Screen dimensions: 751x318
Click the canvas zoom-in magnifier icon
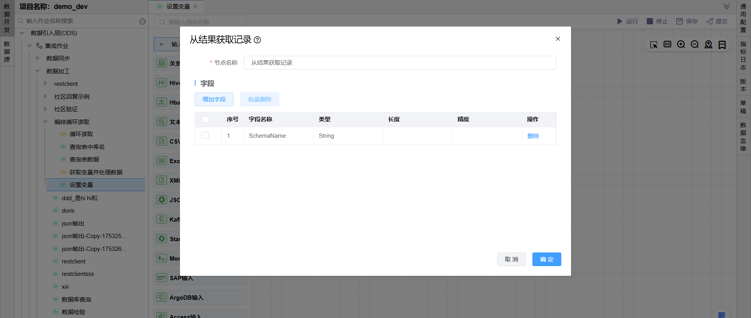pyautogui.click(x=681, y=44)
